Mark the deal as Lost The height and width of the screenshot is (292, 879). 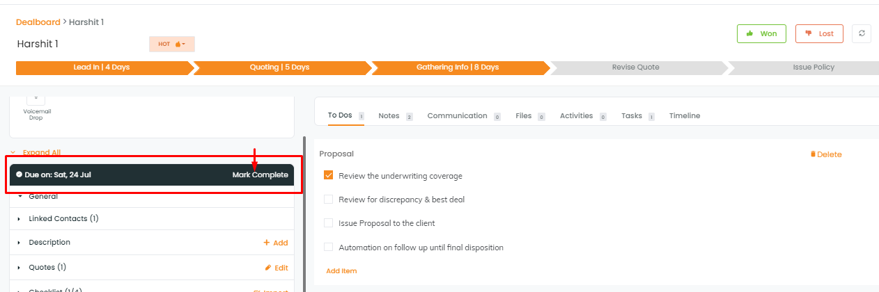point(819,33)
